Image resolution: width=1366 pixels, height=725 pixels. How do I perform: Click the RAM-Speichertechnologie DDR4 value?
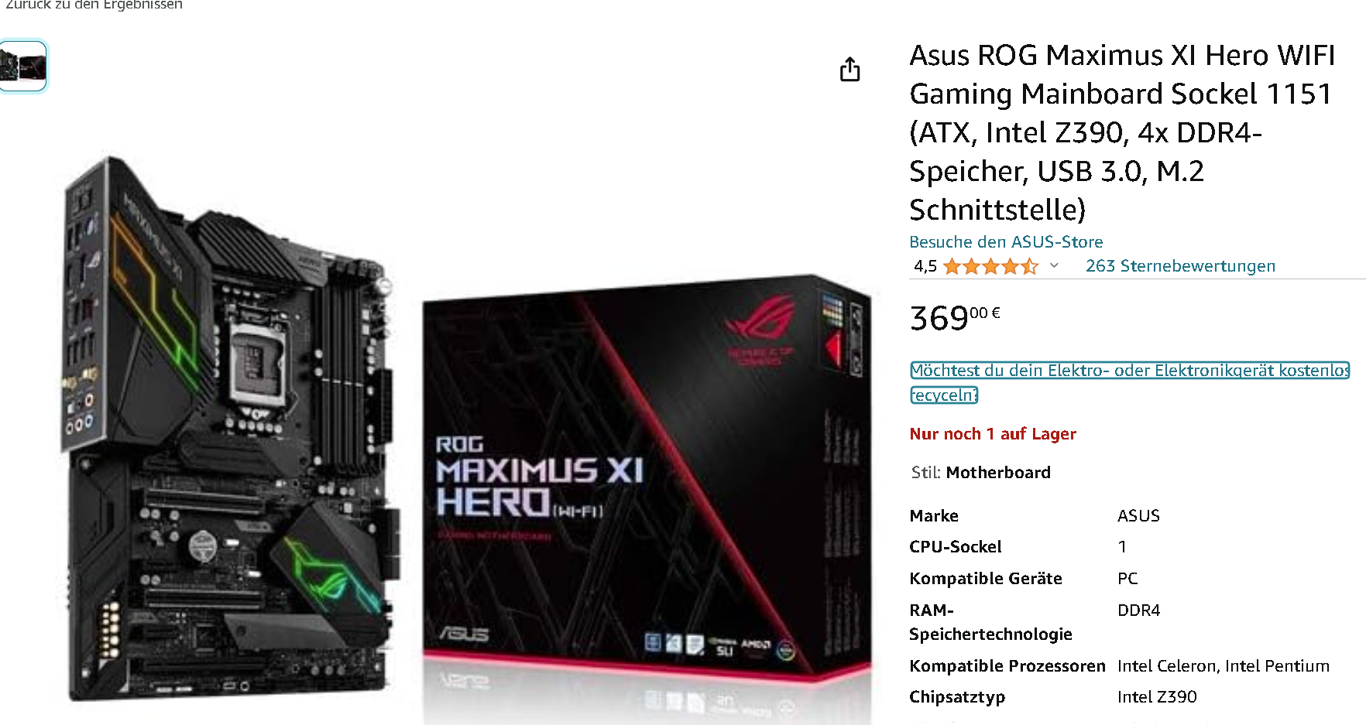pyautogui.click(x=1138, y=610)
